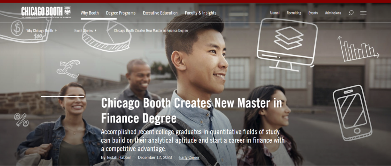Click the smartphone sketch illustration
Viewport: 391px width, 166px height.
coord(352,113)
